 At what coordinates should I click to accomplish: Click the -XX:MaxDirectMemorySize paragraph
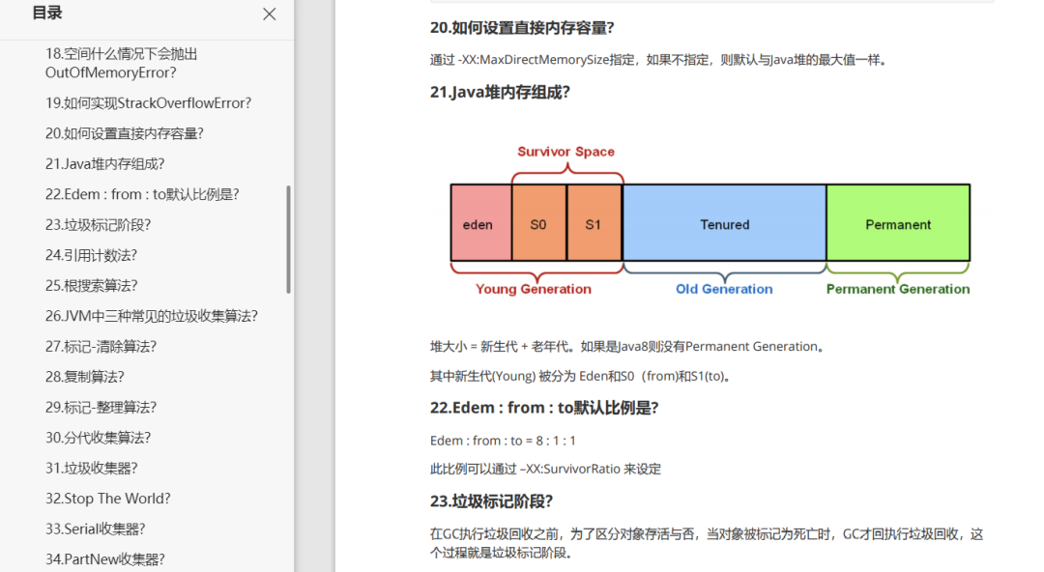658,60
